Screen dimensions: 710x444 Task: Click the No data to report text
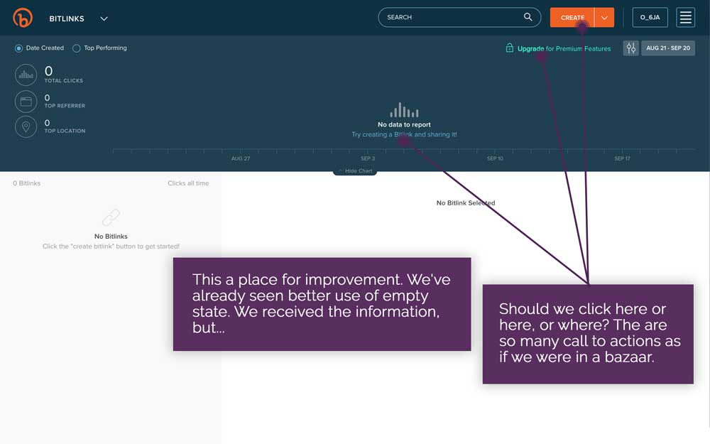tap(404, 124)
